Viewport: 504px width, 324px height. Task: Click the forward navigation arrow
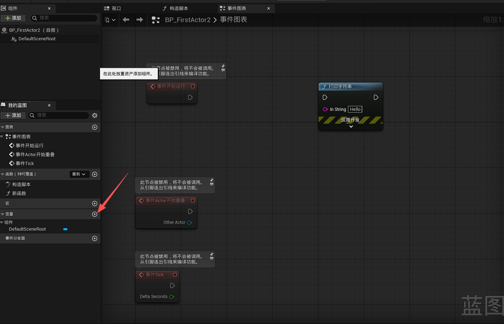(140, 20)
